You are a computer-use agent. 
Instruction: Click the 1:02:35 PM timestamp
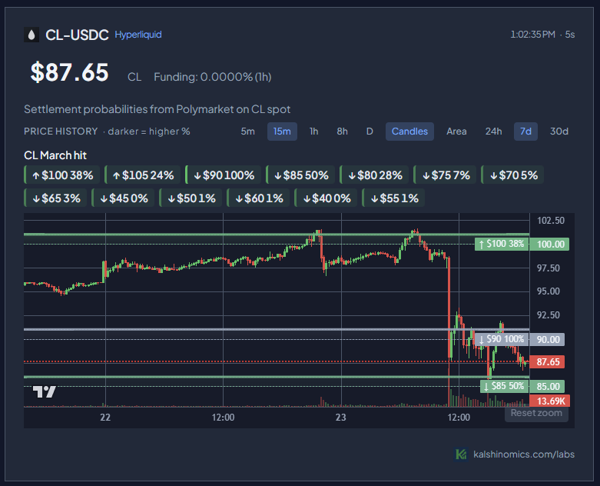coord(532,35)
